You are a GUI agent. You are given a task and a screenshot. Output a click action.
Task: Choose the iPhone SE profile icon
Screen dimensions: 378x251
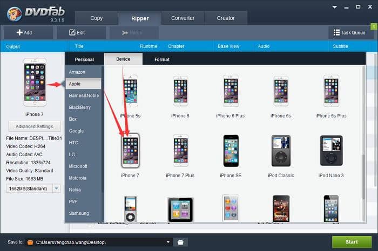231,150
